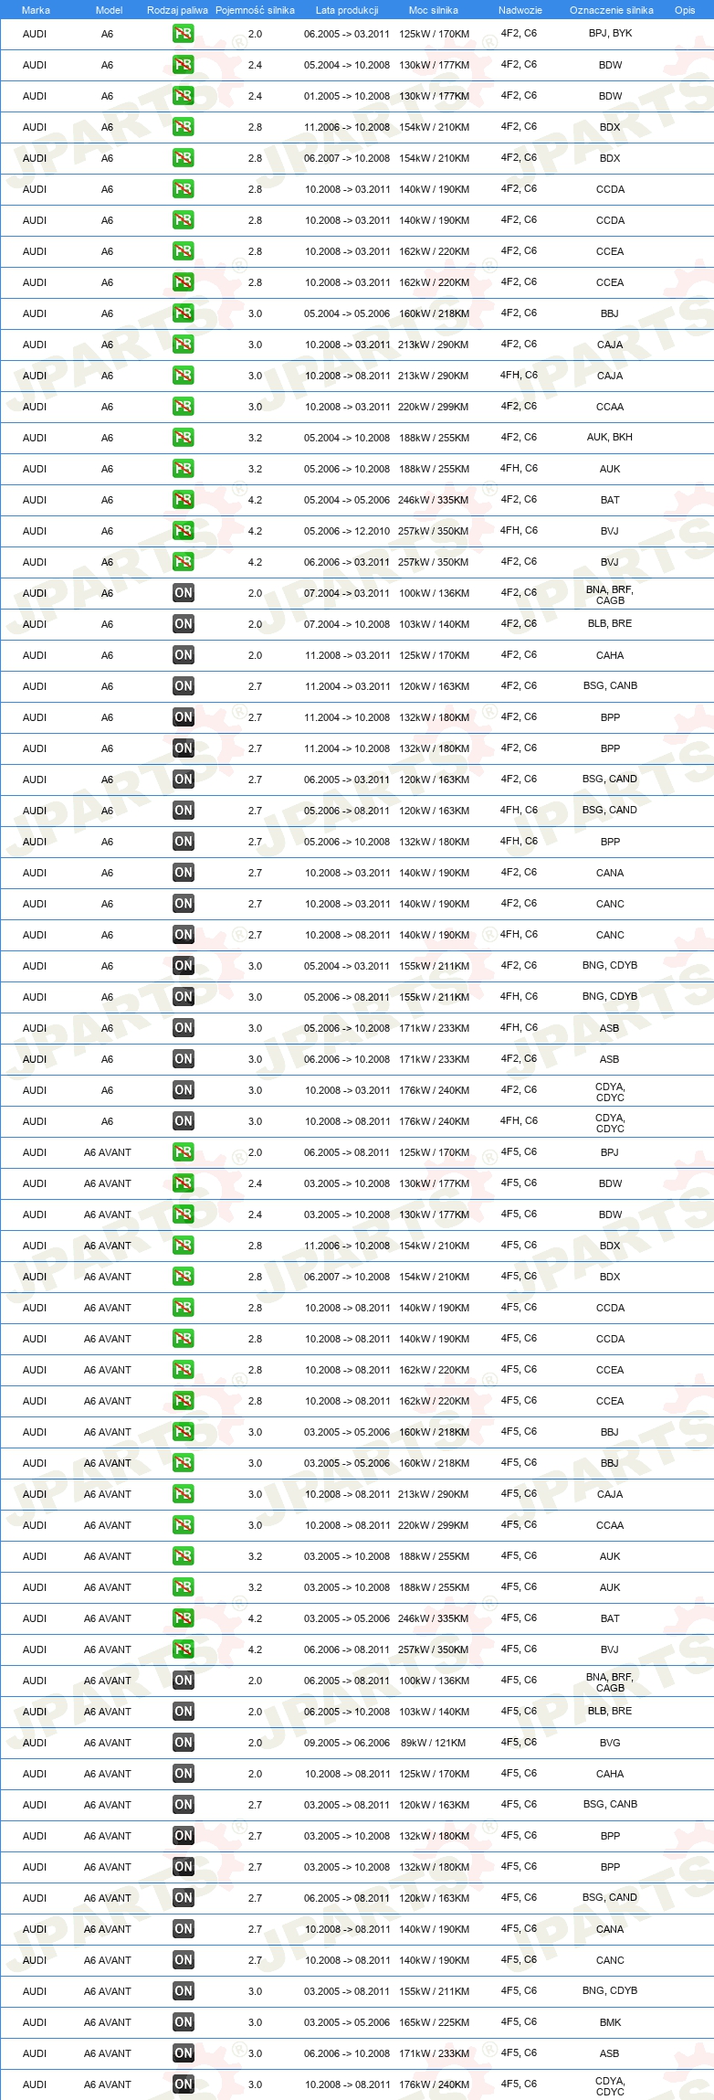Click diesel ON icon for A6 Avant CANC row
The width and height of the screenshot is (714, 2100).
pos(184,1960)
